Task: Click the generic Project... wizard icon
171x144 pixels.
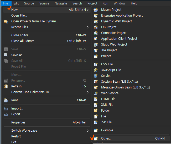Action: (96, 56)
